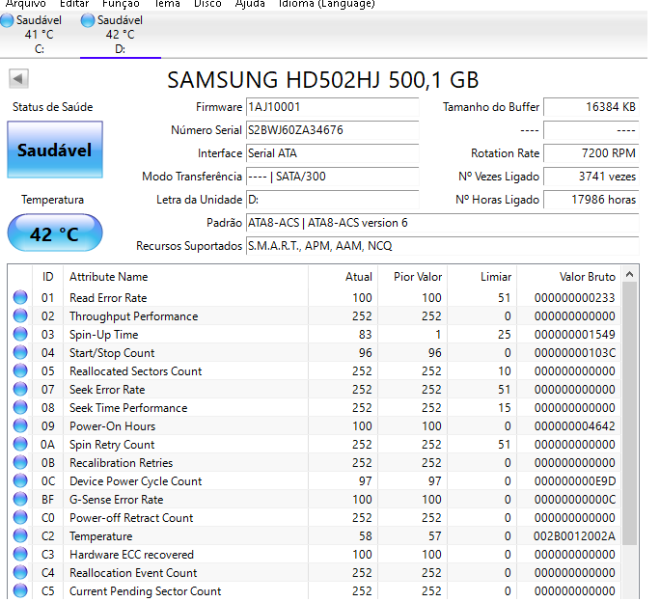This screenshot has height=602, width=660.
Task: Click the status orb for Read Error Rate
Action: point(20,297)
